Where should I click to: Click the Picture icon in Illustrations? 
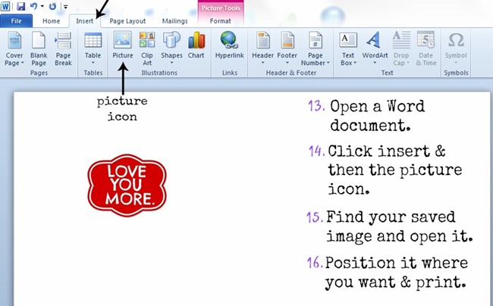123,45
